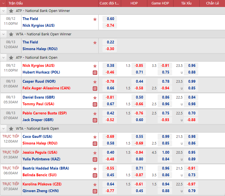Favorite The Field vs Nick Kyrgios match star
Screen dimensions: 225x196
[95, 19]
